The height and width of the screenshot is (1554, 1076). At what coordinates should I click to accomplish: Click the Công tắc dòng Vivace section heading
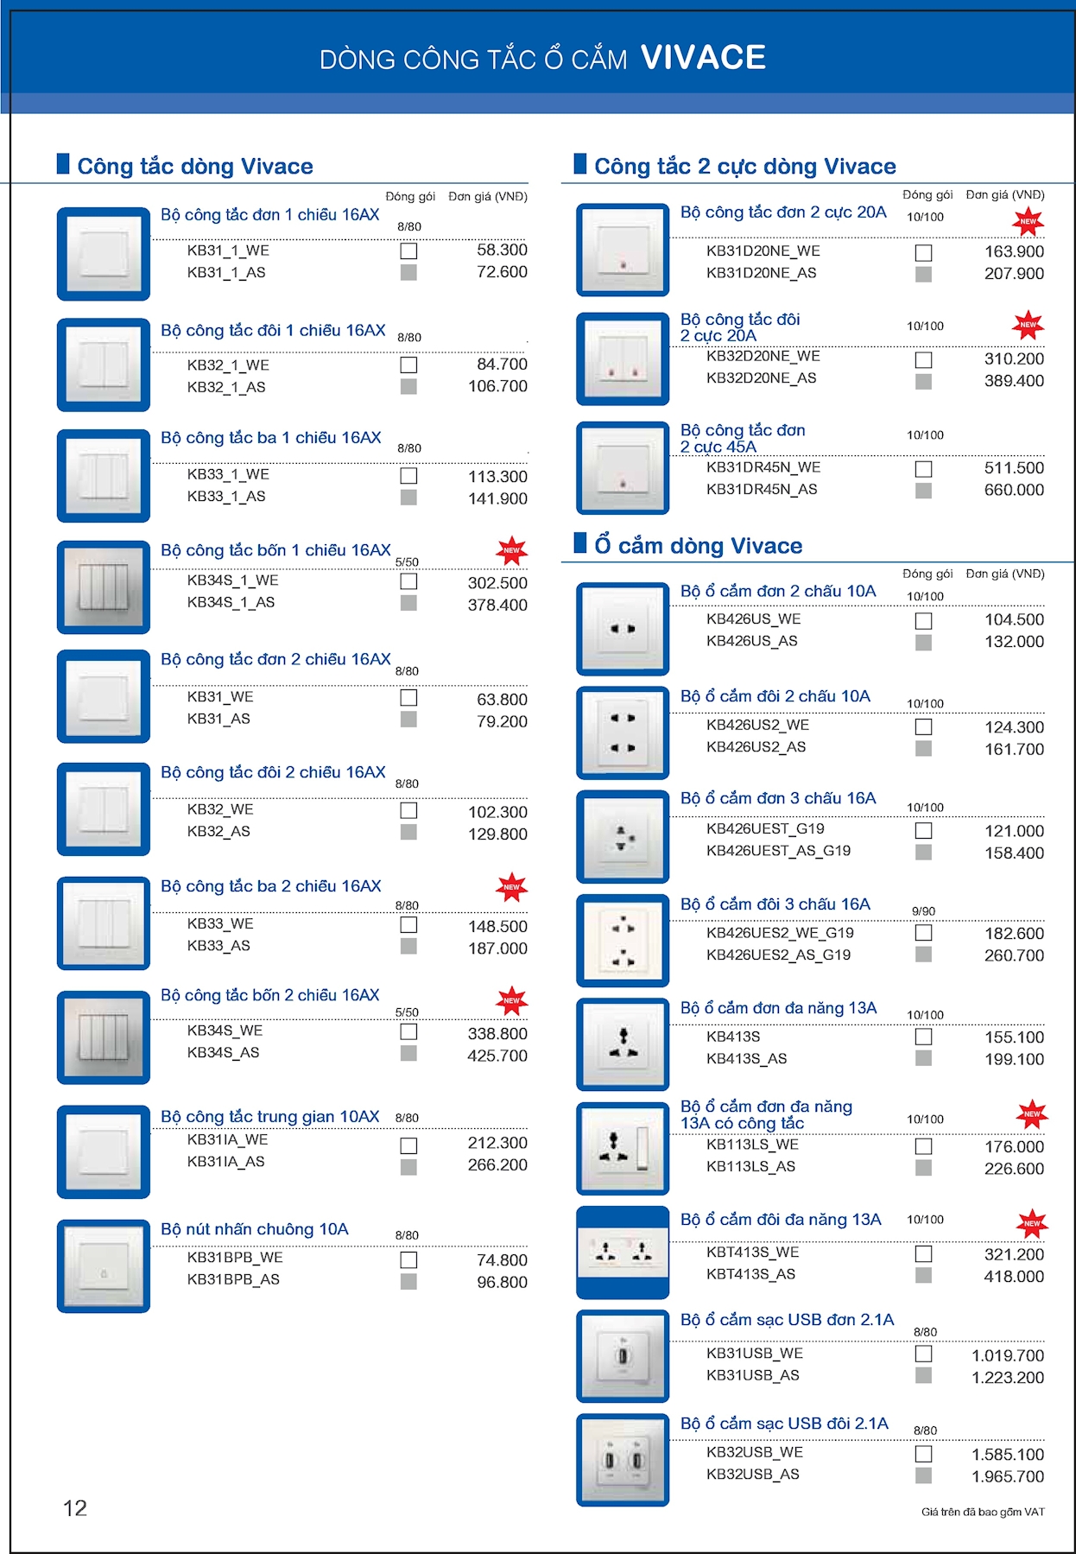[x=195, y=166]
